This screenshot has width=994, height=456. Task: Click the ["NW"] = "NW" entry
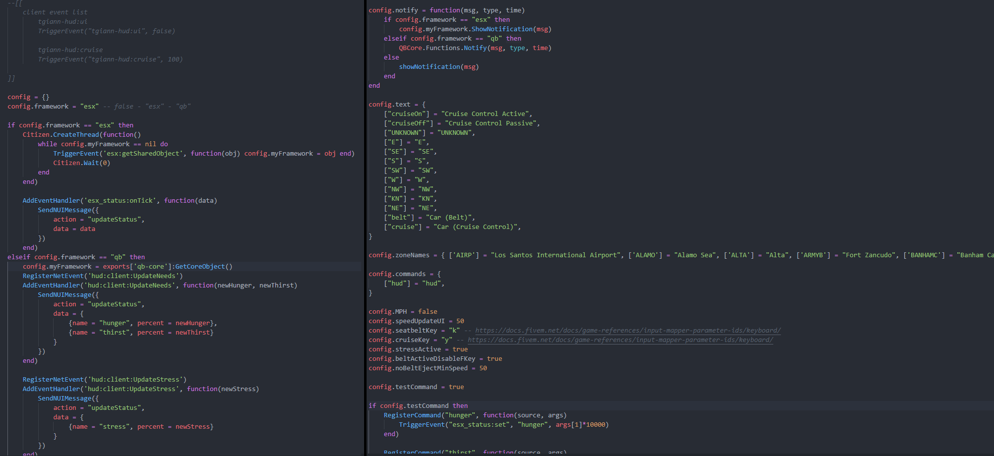pos(410,189)
